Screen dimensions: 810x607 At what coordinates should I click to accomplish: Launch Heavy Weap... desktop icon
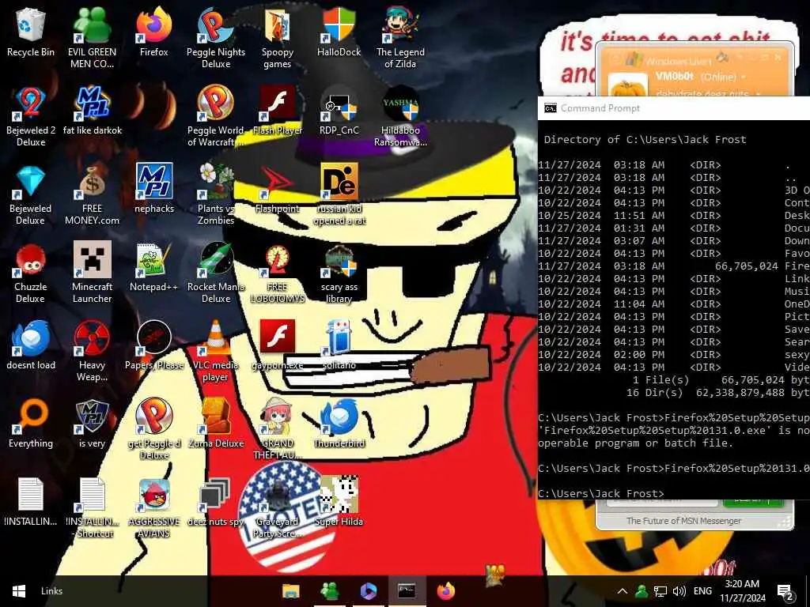tap(92, 351)
